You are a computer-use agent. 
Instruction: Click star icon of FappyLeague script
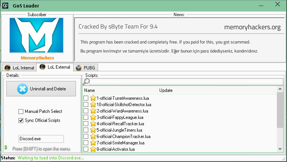[x=93, y=117]
